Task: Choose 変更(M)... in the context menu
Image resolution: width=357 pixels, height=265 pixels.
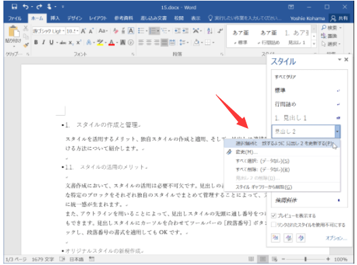Action: click(282, 152)
